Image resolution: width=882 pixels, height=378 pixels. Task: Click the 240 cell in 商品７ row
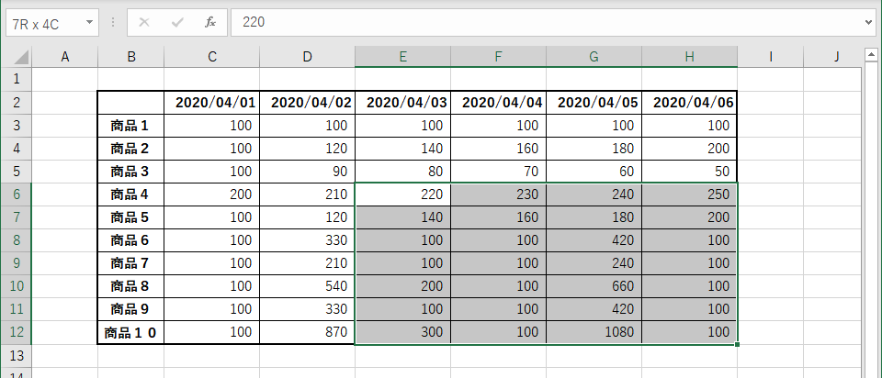click(594, 263)
